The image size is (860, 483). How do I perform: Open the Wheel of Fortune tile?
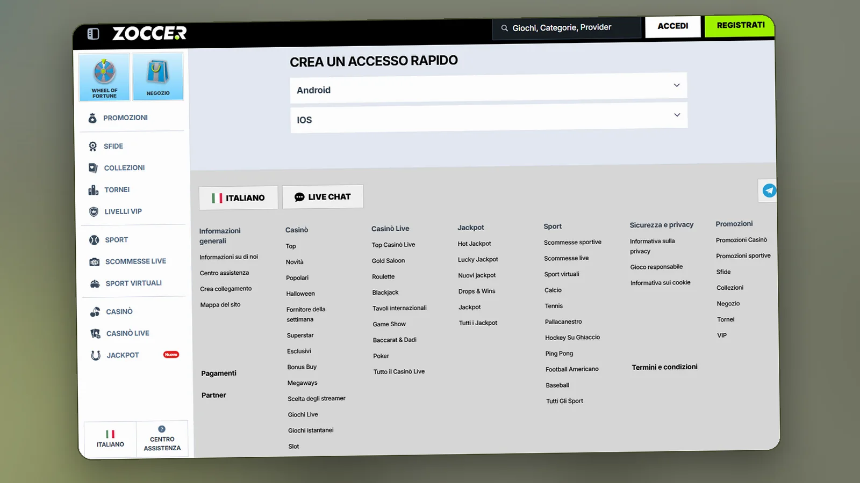point(104,77)
